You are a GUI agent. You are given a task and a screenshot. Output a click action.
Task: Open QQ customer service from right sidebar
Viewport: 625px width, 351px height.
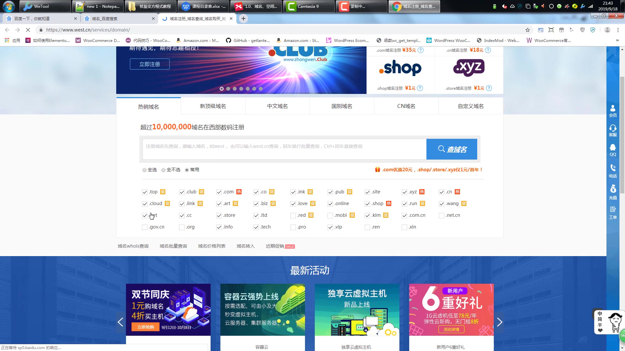[x=613, y=150]
